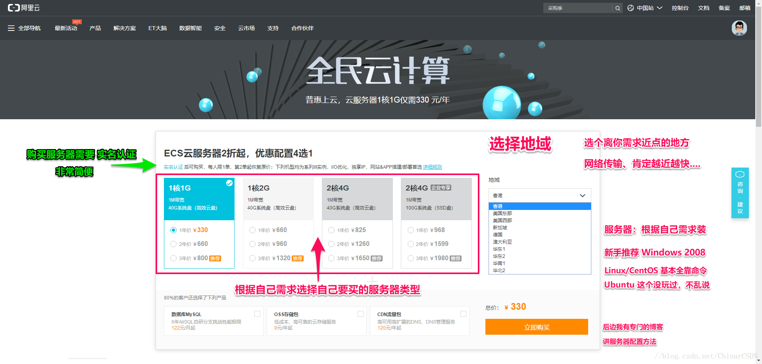Expand the 地域 region dropdown
This screenshot has width=762, height=364.
click(540, 195)
